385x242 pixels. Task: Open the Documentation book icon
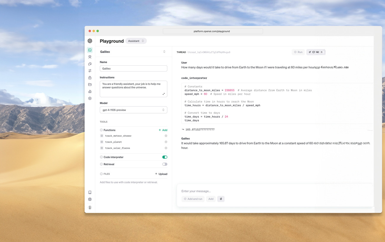coord(90,192)
